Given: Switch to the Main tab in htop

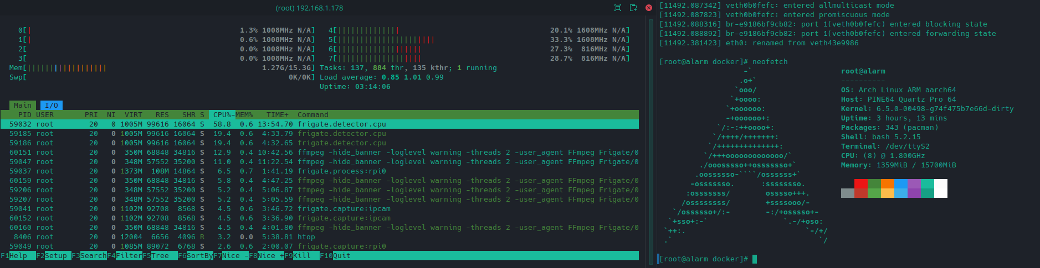Looking at the screenshot, I should coord(23,105).
